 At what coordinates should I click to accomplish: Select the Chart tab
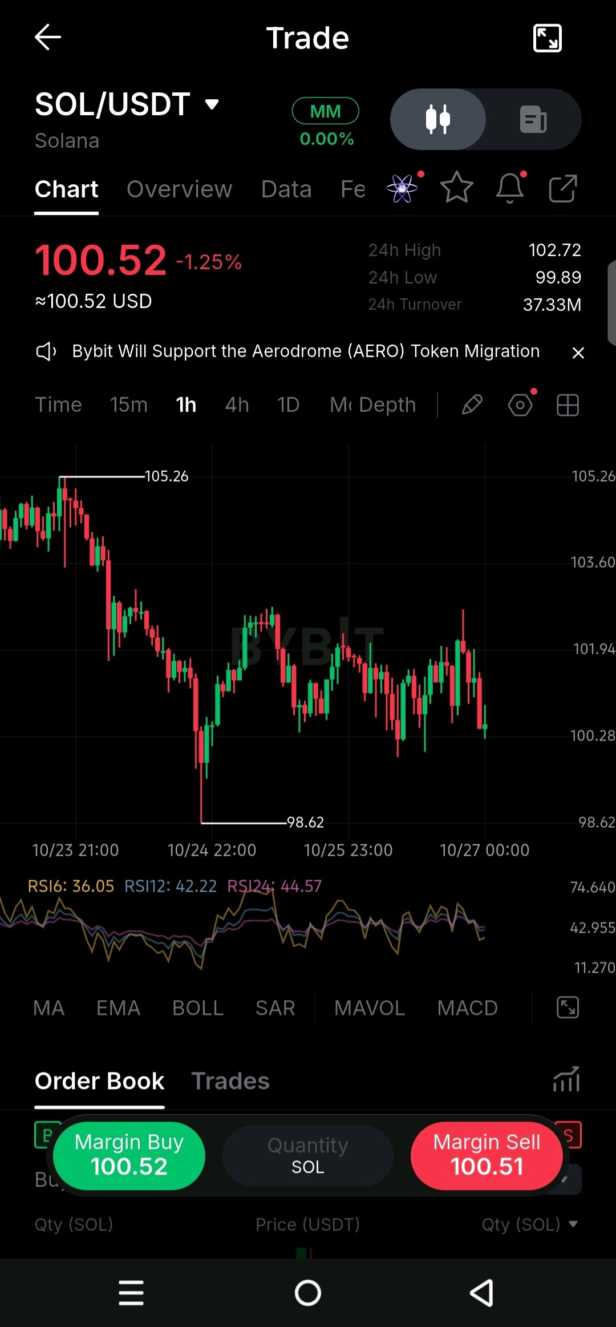pos(67,189)
